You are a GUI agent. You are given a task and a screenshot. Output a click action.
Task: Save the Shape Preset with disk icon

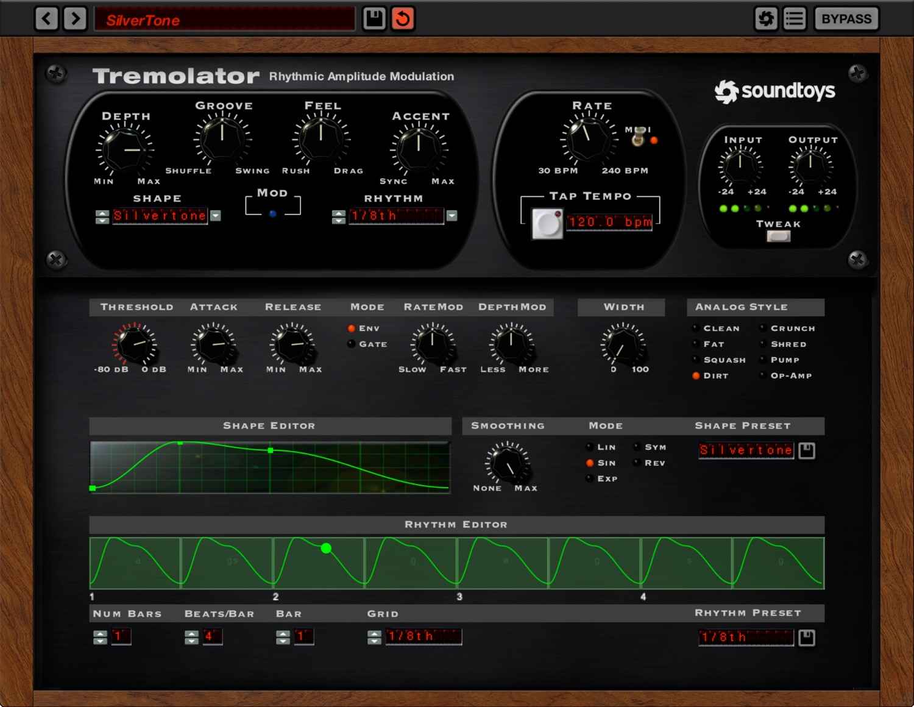[x=807, y=450]
